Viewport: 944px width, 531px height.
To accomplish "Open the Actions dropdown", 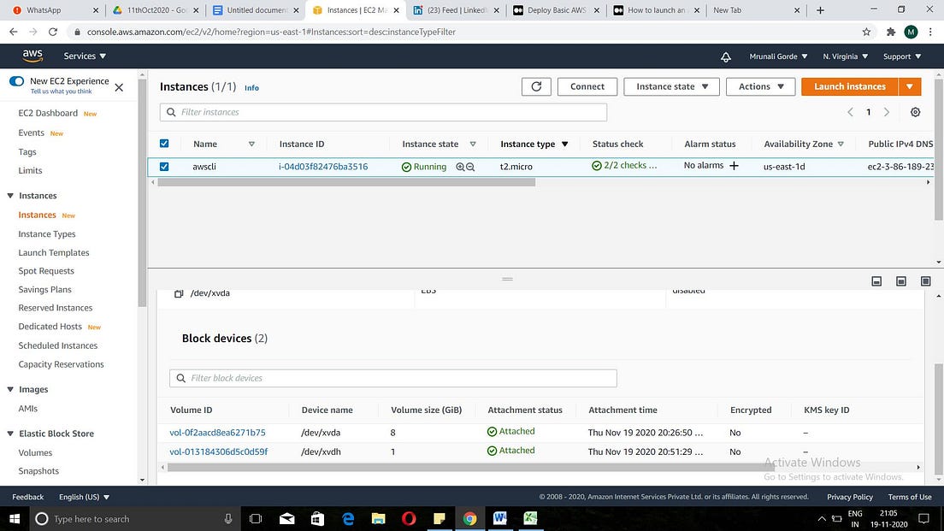I will point(760,86).
